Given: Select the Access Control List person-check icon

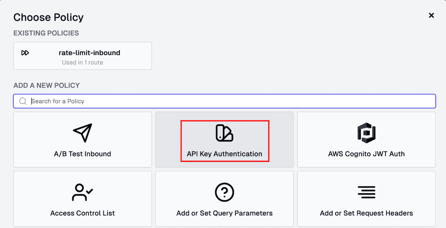Looking at the screenshot, I should 82,192.
